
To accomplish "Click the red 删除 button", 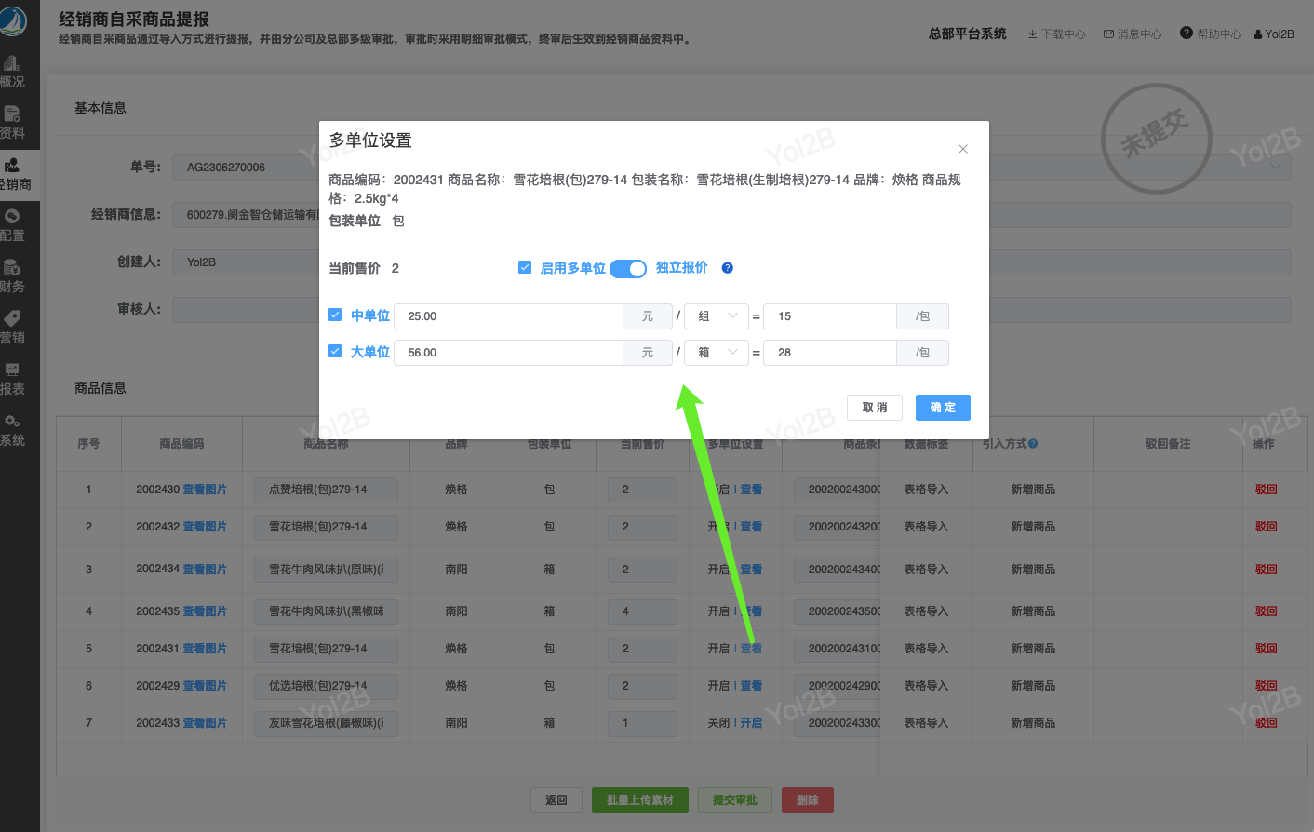I will point(808,800).
